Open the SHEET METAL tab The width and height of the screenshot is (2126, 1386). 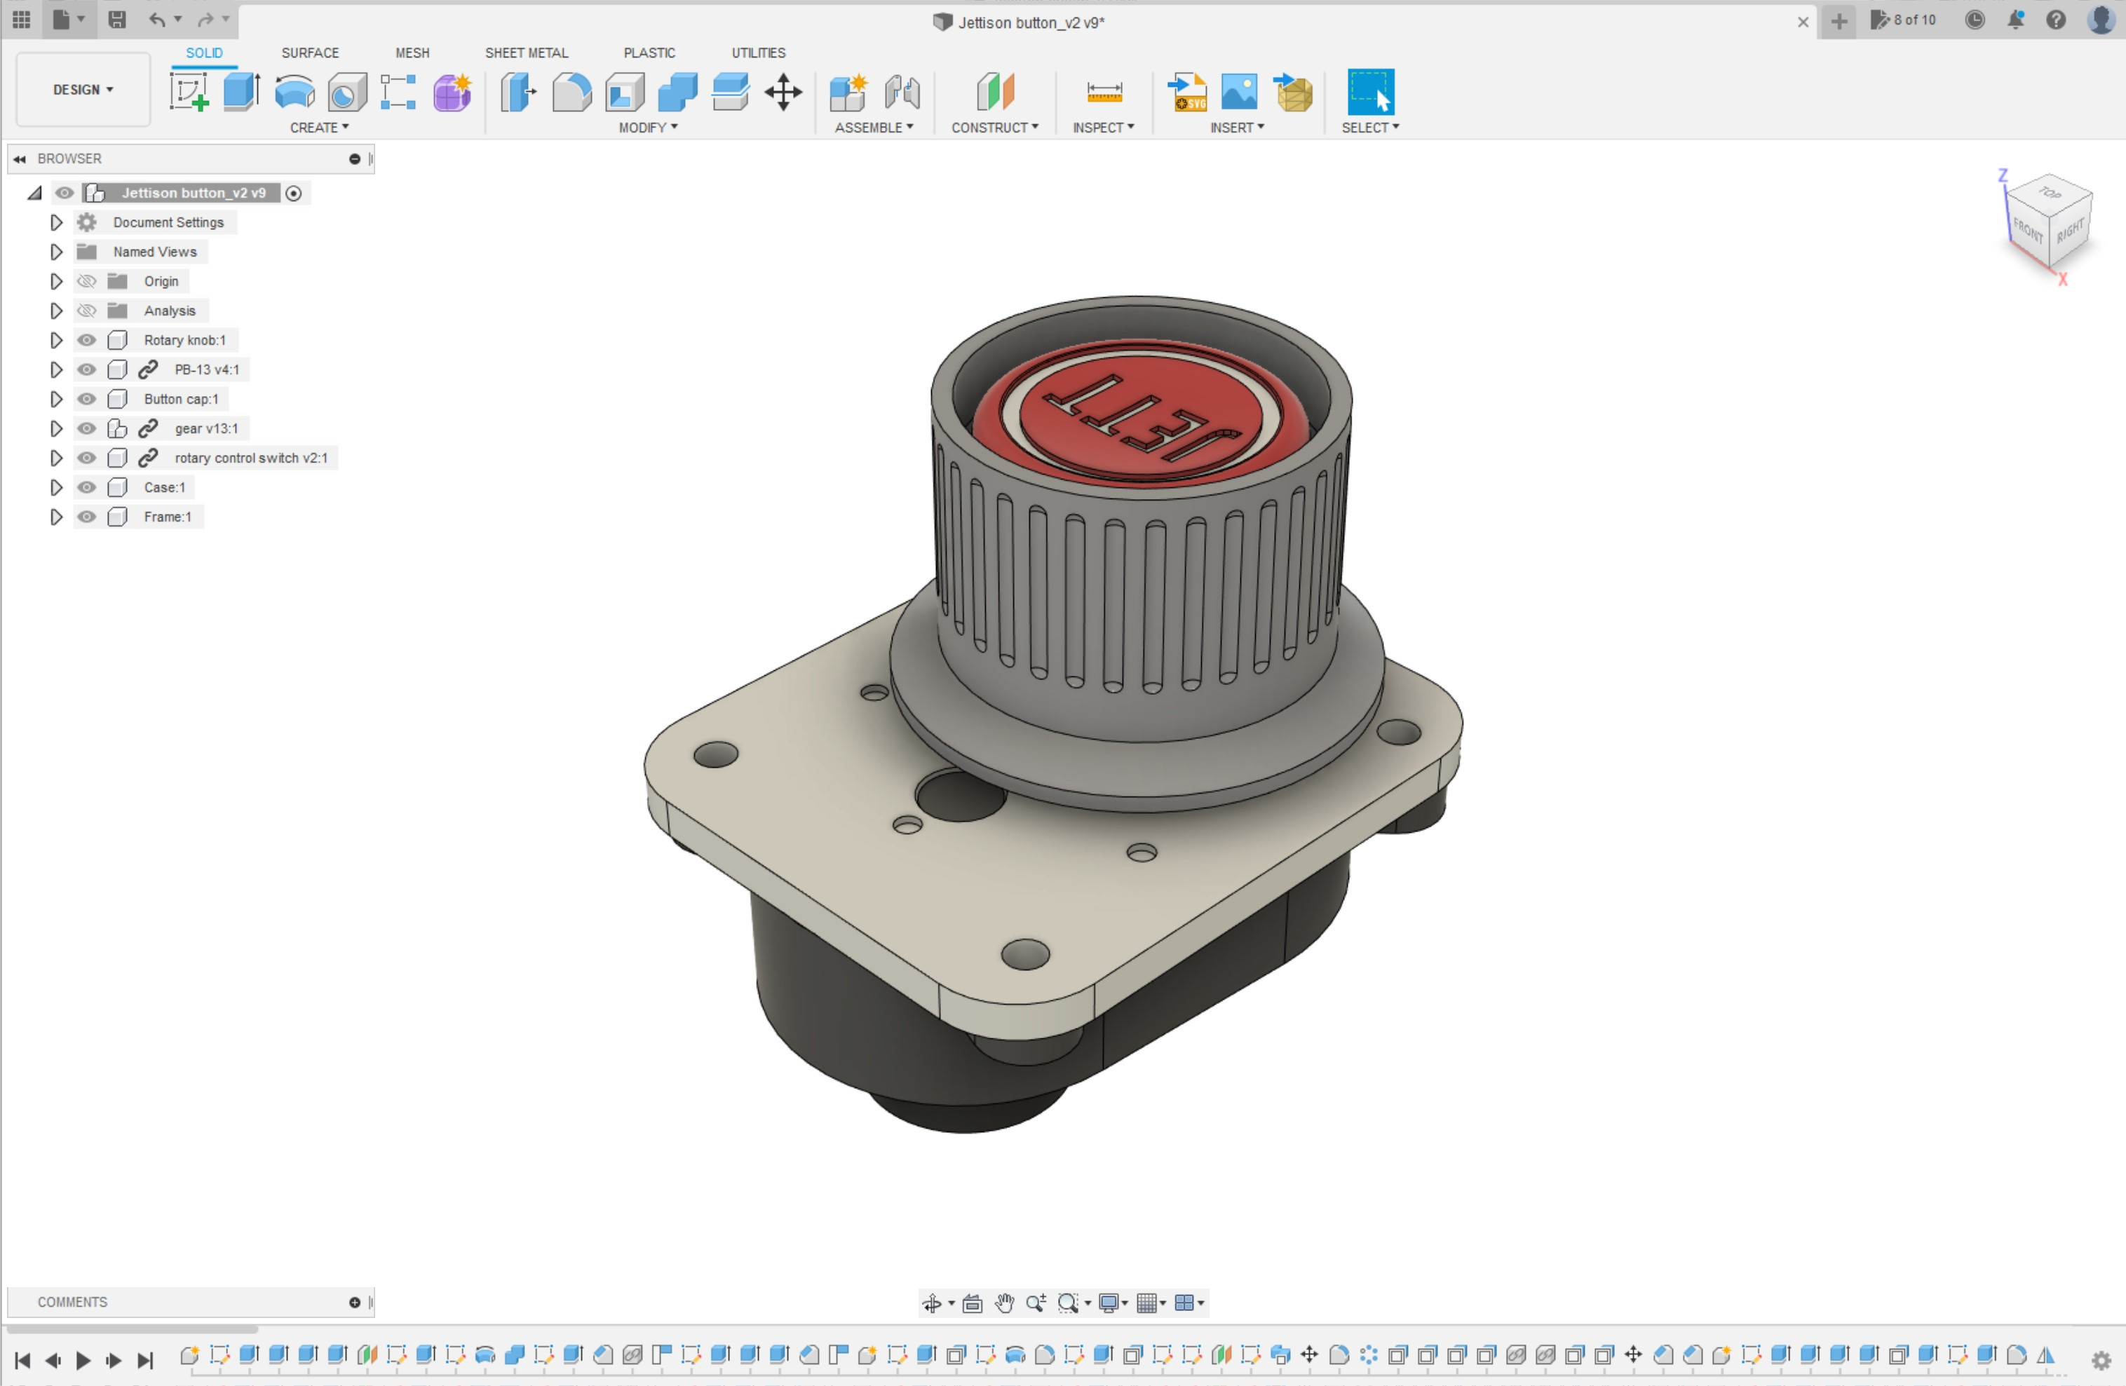pyautogui.click(x=526, y=53)
